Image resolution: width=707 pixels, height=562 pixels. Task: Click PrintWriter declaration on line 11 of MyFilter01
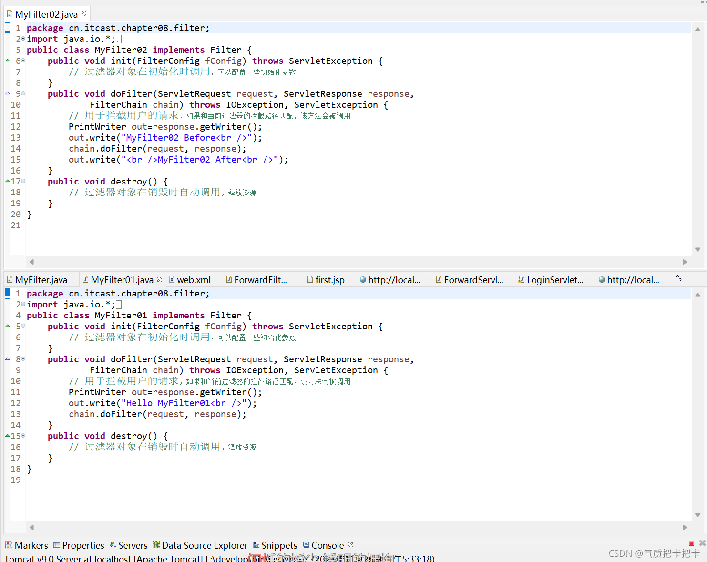tap(165, 392)
